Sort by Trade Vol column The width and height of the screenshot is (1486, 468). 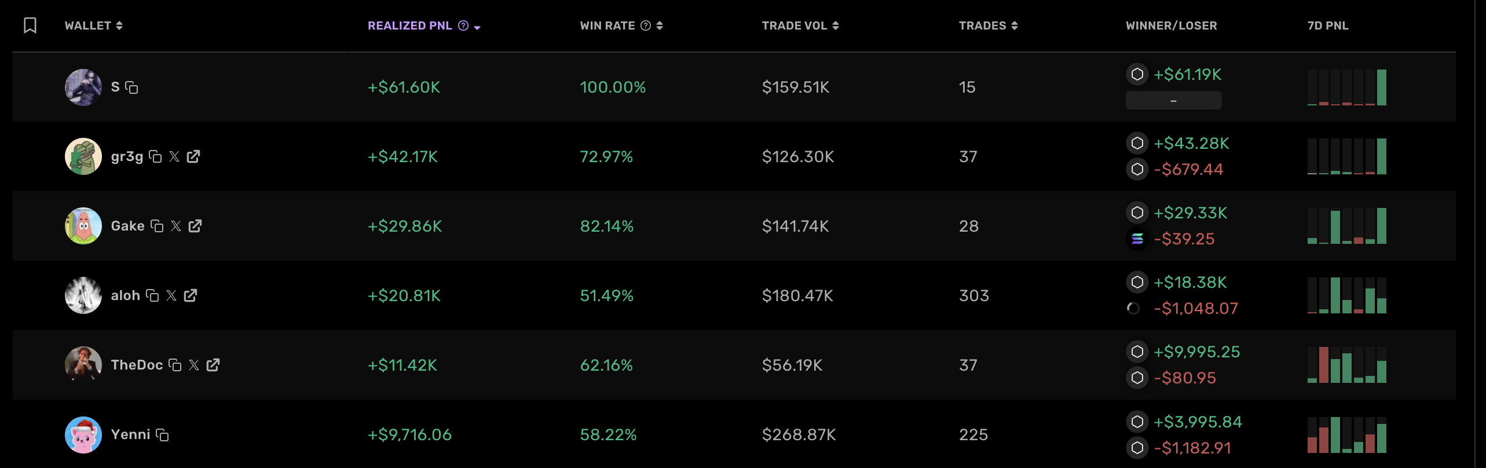(x=836, y=25)
